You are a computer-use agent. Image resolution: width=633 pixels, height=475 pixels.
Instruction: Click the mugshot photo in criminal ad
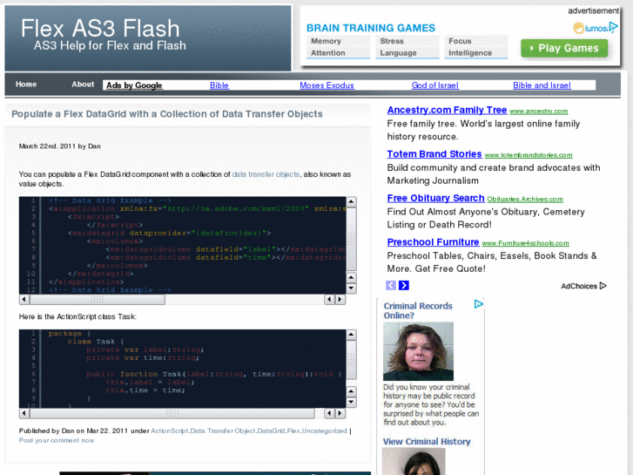418,351
